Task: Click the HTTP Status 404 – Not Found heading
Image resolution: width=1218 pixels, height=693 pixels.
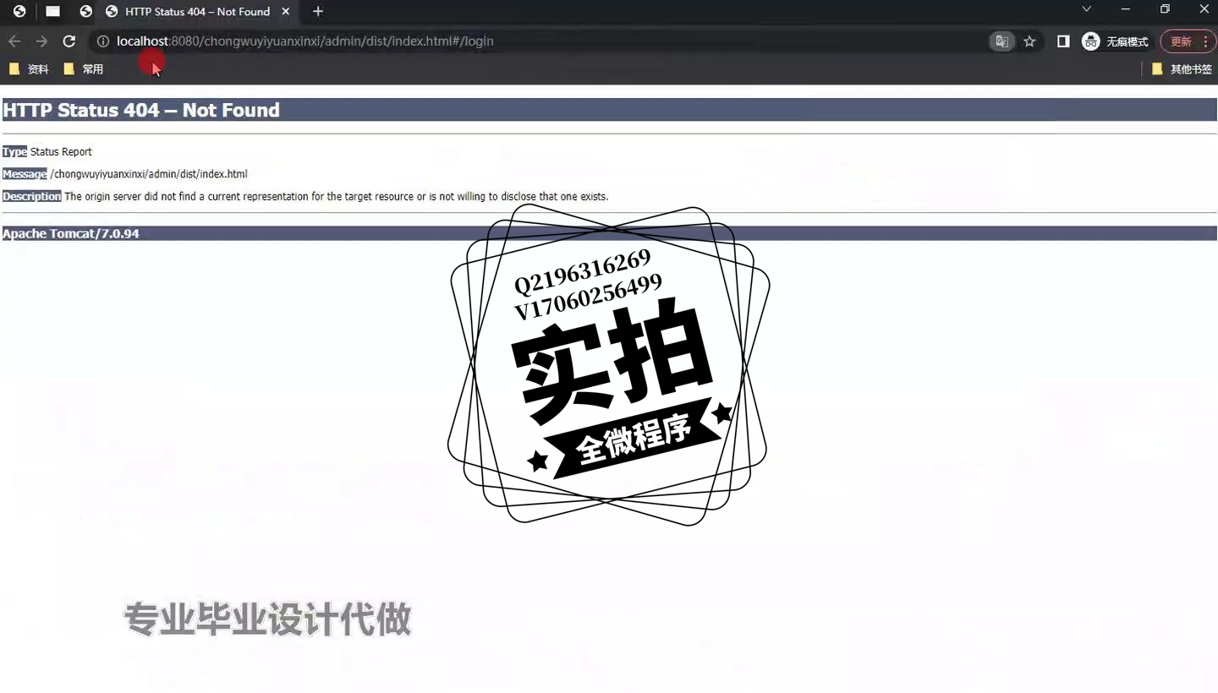Action: point(141,110)
